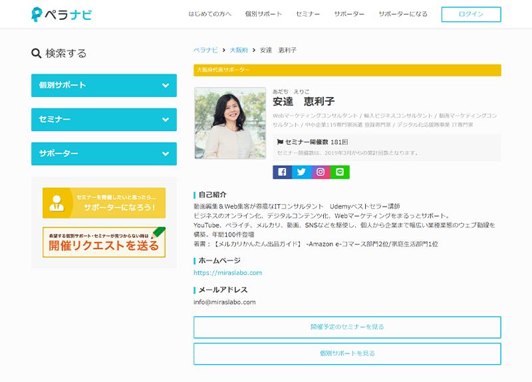Open サポーターになる menu item

click(x=403, y=14)
